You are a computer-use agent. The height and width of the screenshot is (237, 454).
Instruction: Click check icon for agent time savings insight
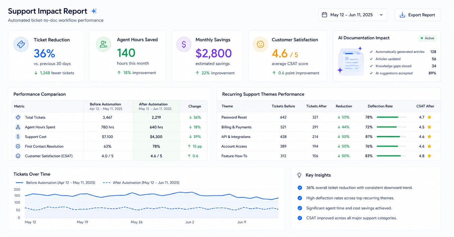tap(300, 208)
